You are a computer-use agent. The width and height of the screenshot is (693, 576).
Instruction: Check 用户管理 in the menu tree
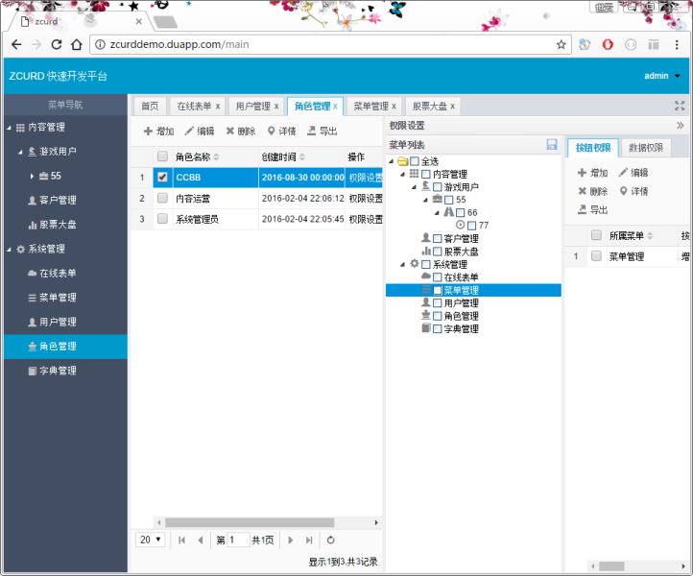tap(438, 303)
